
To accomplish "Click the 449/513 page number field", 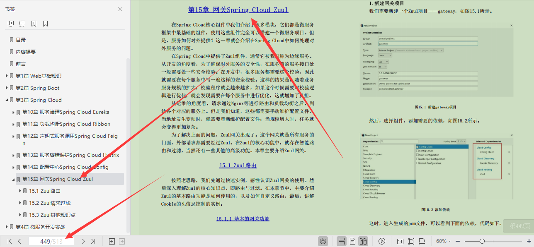I will tap(51, 241).
